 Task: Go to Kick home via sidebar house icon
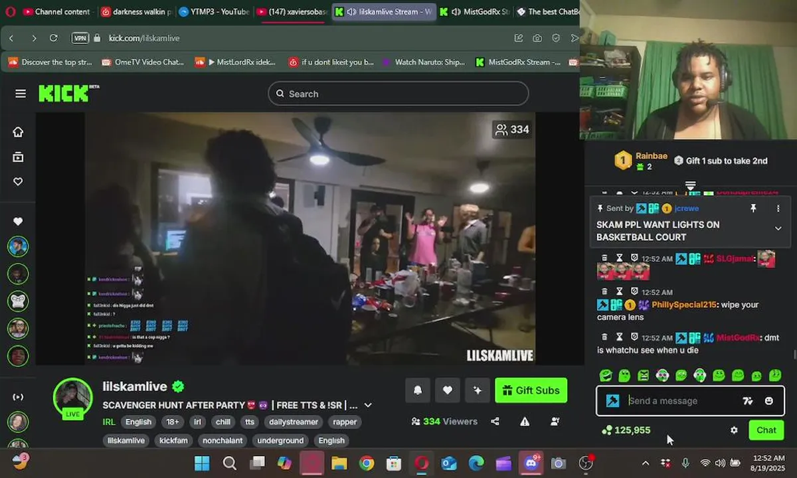pyautogui.click(x=18, y=131)
